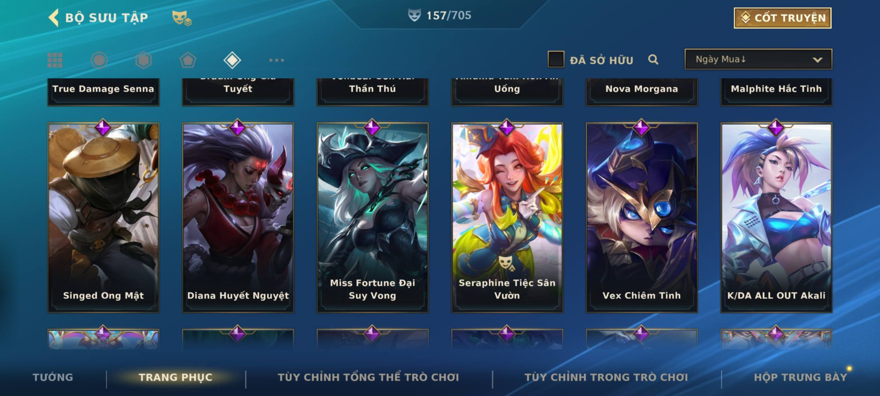Image resolution: width=880 pixels, height=396 pixels.
Task: Open Tùy Chỉnh Trong Trò Chơi tab
Action: [x=606, y=377]
